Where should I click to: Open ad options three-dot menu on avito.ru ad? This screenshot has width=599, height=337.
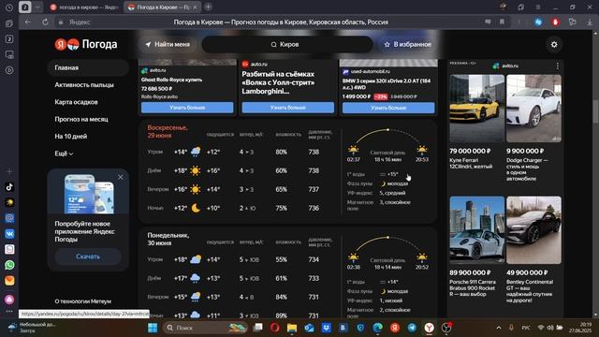pos(558,66)
